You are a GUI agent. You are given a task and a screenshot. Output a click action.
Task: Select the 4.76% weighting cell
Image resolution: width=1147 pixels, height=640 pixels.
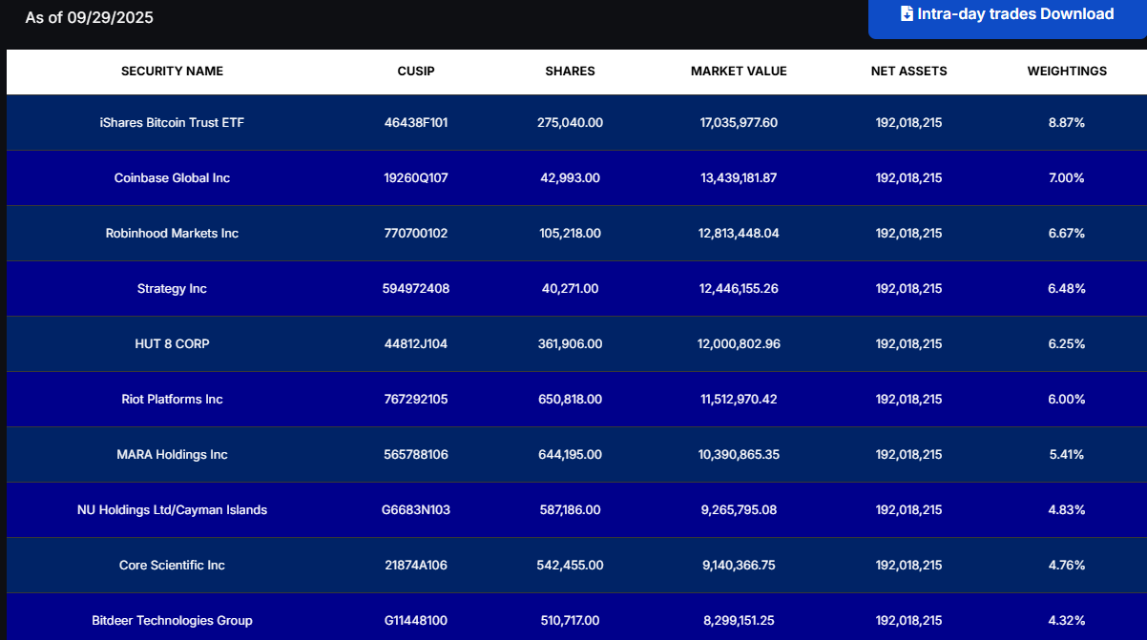(x=1067, y=566)
